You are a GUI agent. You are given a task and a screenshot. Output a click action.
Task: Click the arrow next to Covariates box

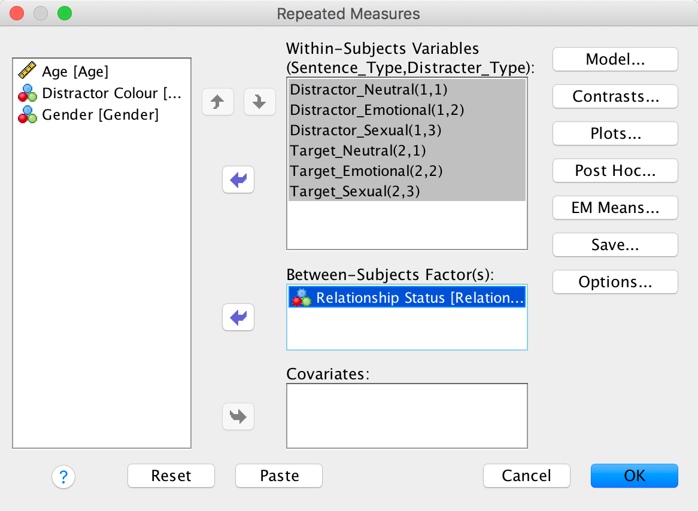click(x=238, y=416)
